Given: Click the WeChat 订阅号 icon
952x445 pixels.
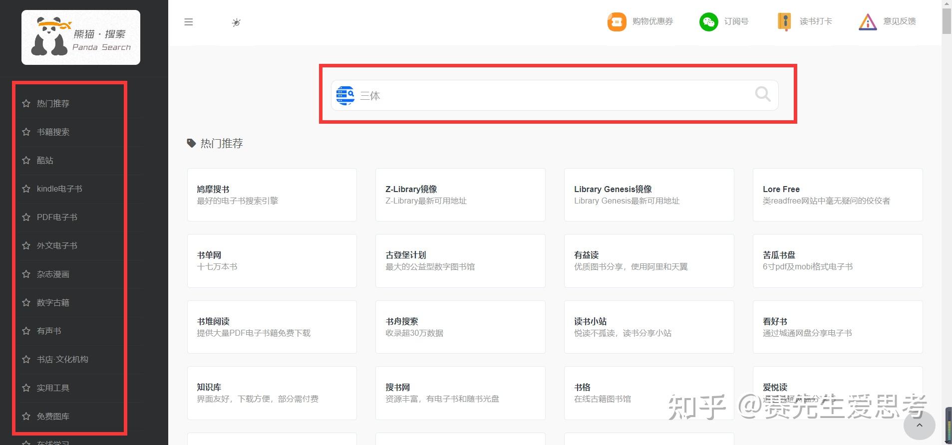Looking at the screenshot, I should pos(708,21).
